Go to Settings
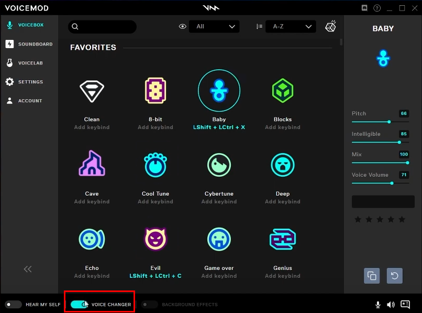Viewport: 422px width, 313px height. pyautogui.click(x=31, y=81)
